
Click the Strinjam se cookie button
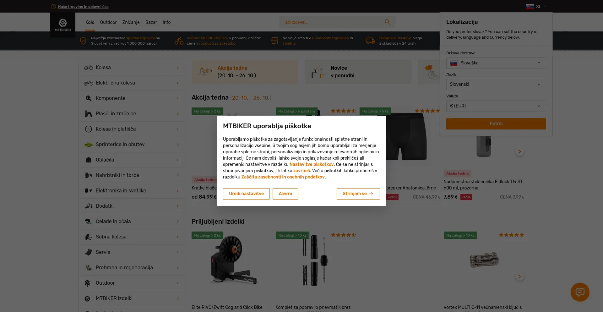tap(358, 194)
